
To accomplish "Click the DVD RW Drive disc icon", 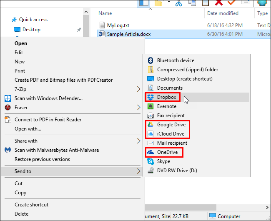I will [151, 171].
